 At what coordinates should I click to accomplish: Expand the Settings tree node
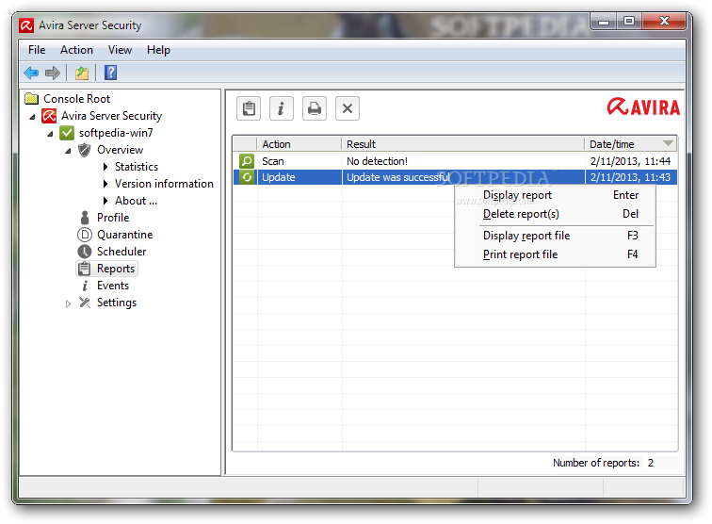68,303
